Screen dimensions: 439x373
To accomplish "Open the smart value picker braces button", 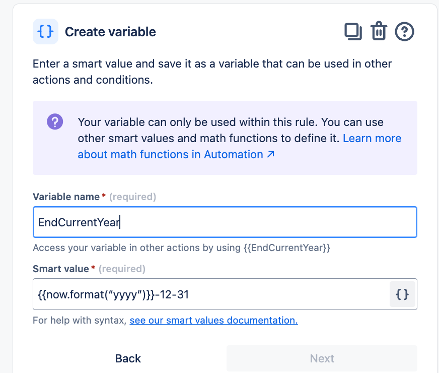I will [402, 294].
